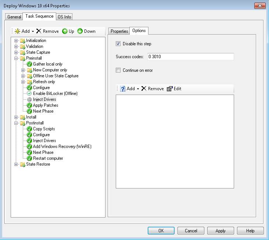Click green check icon of Apply Patches
The height and width of the screenshot is (240, 269).
(x=29, y=105)
